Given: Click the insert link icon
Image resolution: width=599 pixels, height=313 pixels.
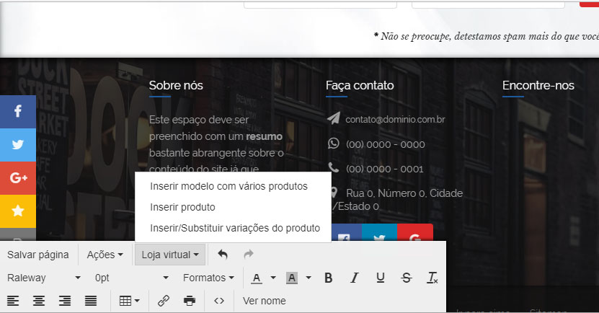Looking at the screenshot, I should [x=164, y=301].
